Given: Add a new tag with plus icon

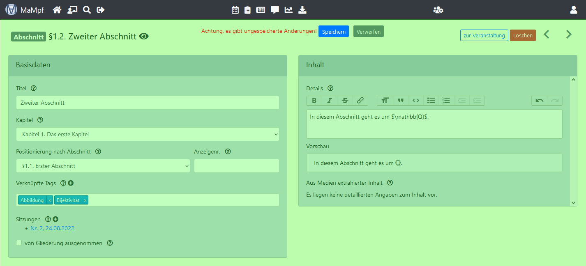Looking at the screenshot, I should (x=71, y=183).
